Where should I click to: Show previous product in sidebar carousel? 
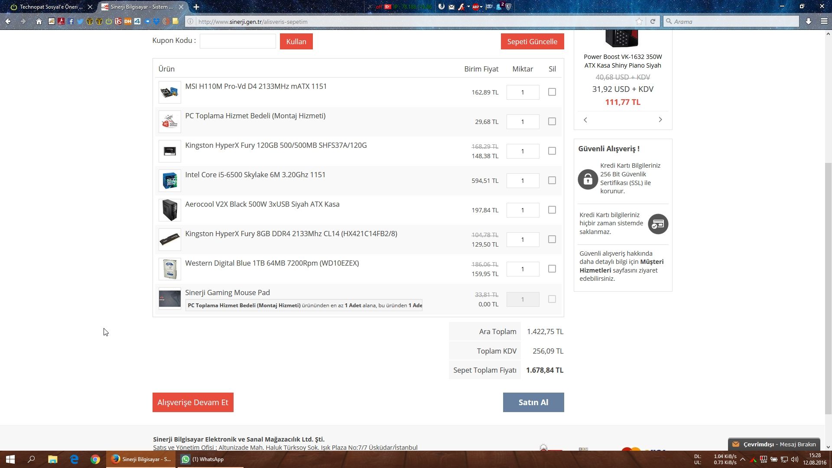[585, 120]
